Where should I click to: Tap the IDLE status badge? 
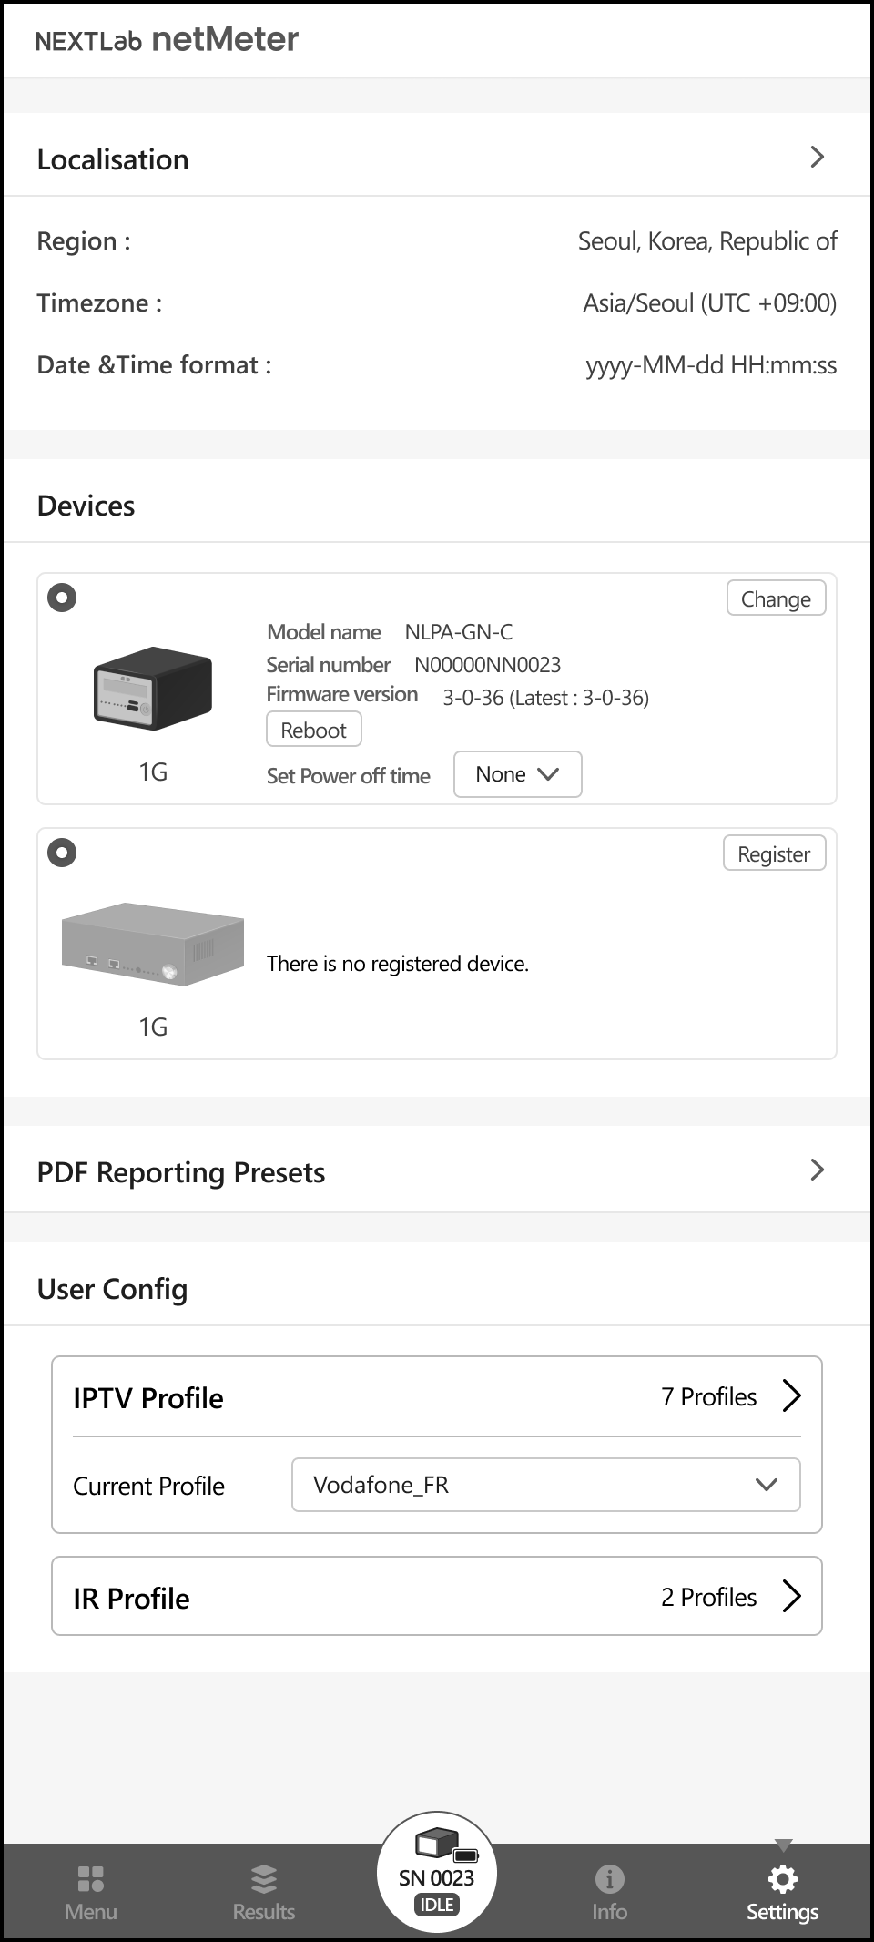[x=437, y=1905]
